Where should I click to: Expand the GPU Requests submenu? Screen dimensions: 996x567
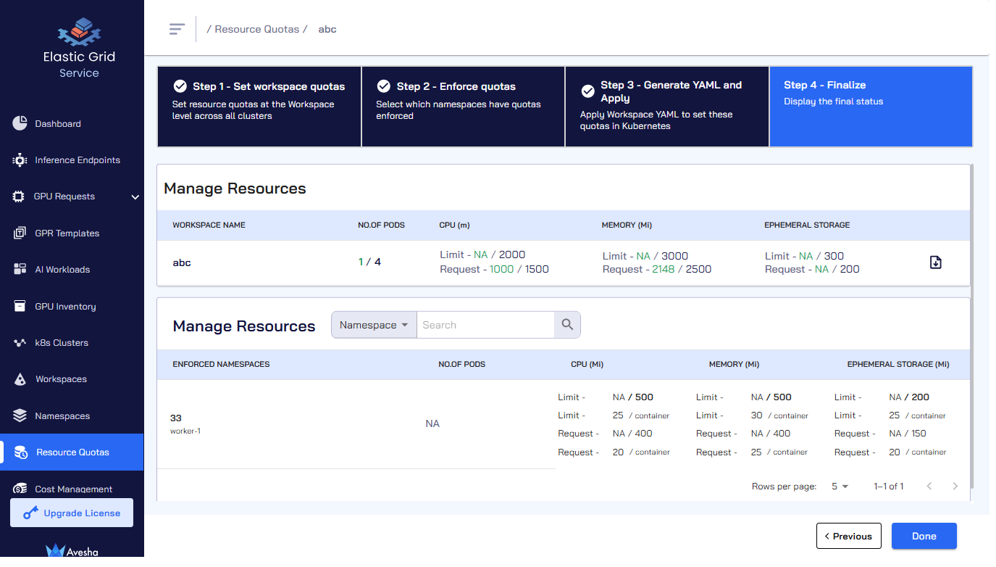[x=135, y=196]
